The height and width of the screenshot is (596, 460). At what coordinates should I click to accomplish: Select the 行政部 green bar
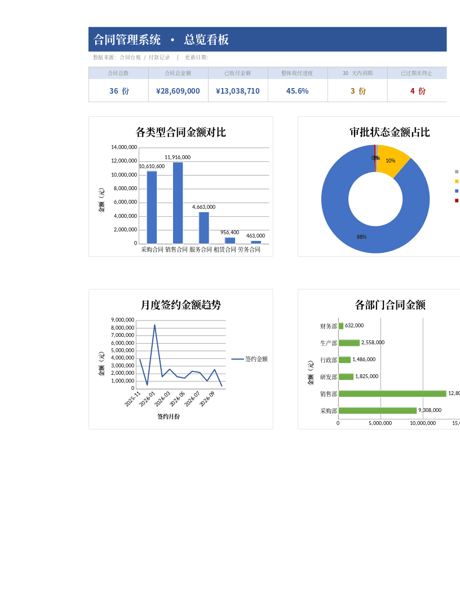pyautogui.click(x=344, y=360)
